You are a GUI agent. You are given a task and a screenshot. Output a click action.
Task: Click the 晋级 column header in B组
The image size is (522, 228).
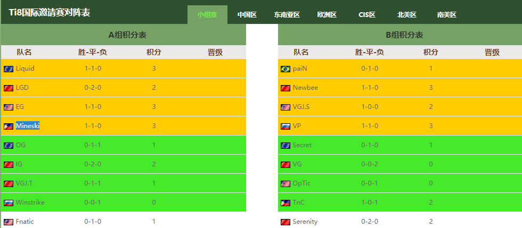(492, 52)
